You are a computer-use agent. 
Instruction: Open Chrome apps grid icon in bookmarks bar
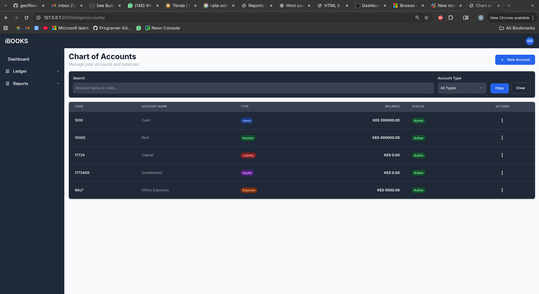pos(6,28)
